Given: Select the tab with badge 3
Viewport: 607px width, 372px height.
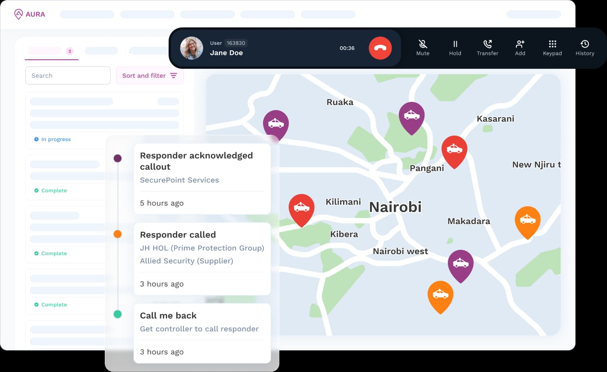Looking at the screenshot, I should 51,51.
